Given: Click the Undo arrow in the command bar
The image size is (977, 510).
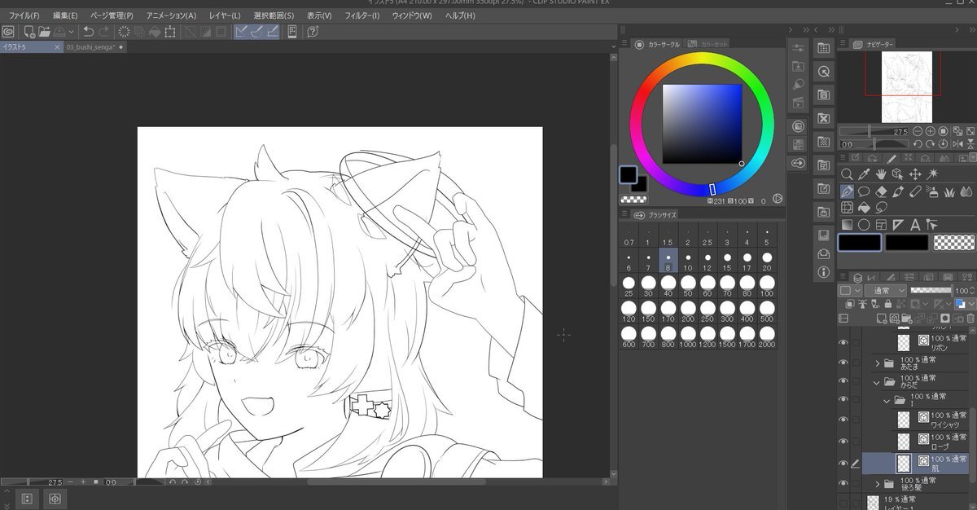Looking at the screenshot, I should (88, 32).
